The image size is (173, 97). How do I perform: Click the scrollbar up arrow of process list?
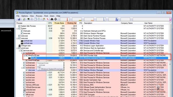point(170,23)
